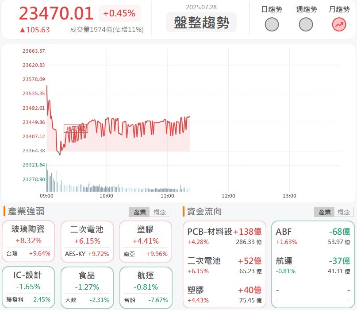The width and height of the screenshot is (357, 310).
Task: Click 塑膠 +40億 fund inflow row
Action: [x=224, y=294]
